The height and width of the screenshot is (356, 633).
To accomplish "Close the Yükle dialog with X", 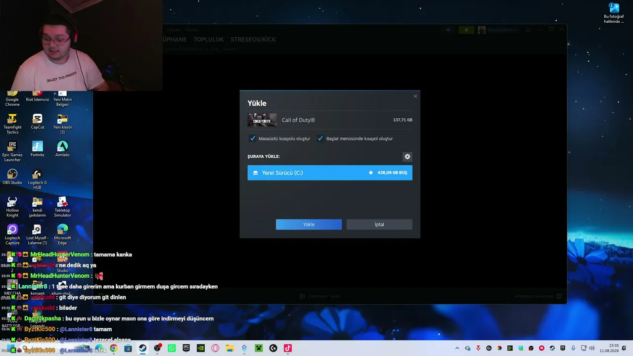I will tap(415, 96).
